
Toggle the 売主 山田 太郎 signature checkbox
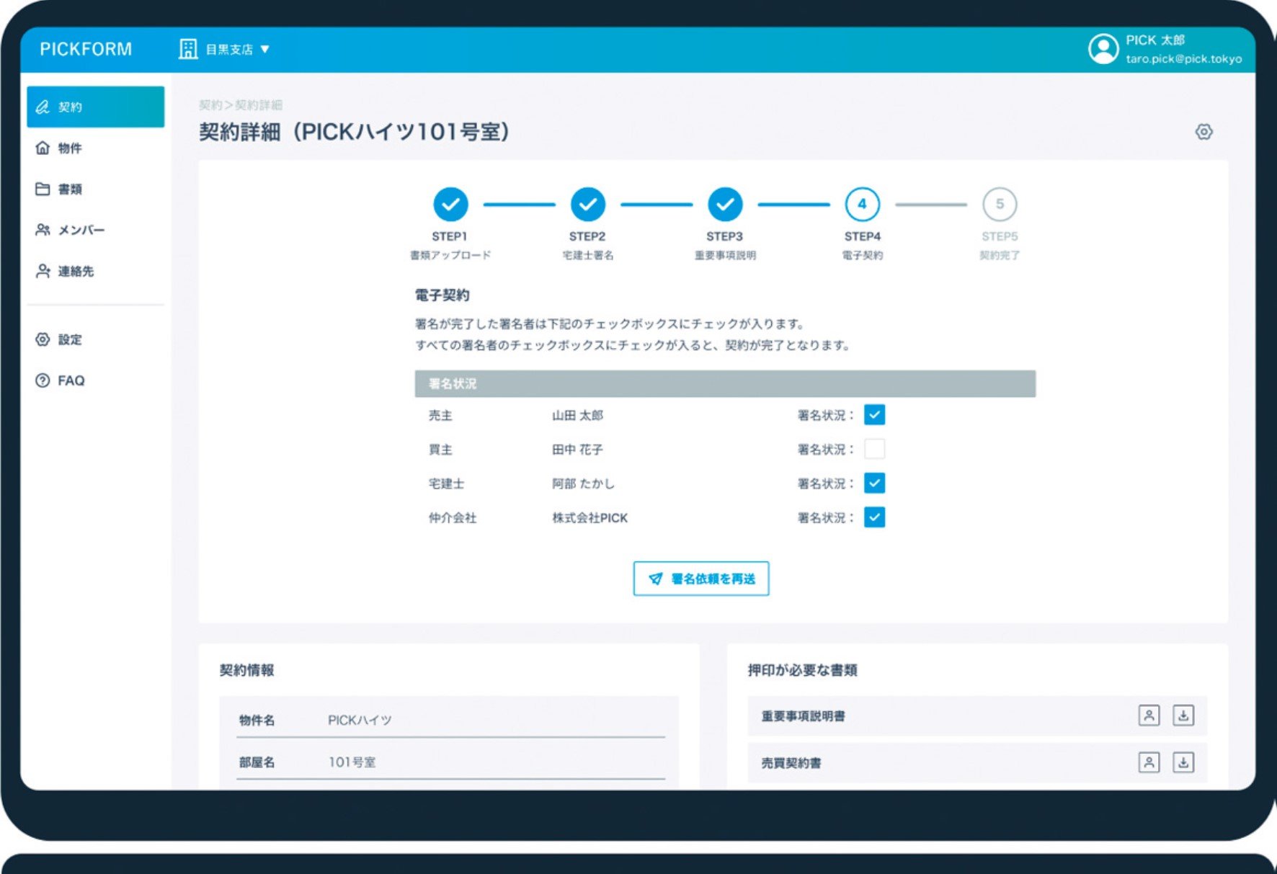[x=874, y=415]
